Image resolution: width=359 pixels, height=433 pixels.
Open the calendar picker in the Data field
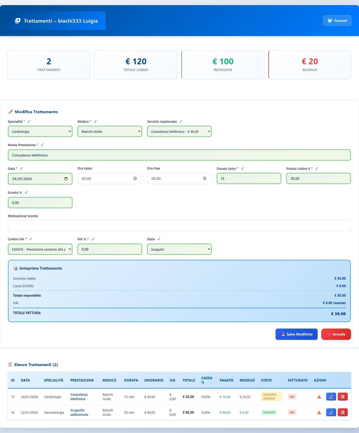pos(66,179)
